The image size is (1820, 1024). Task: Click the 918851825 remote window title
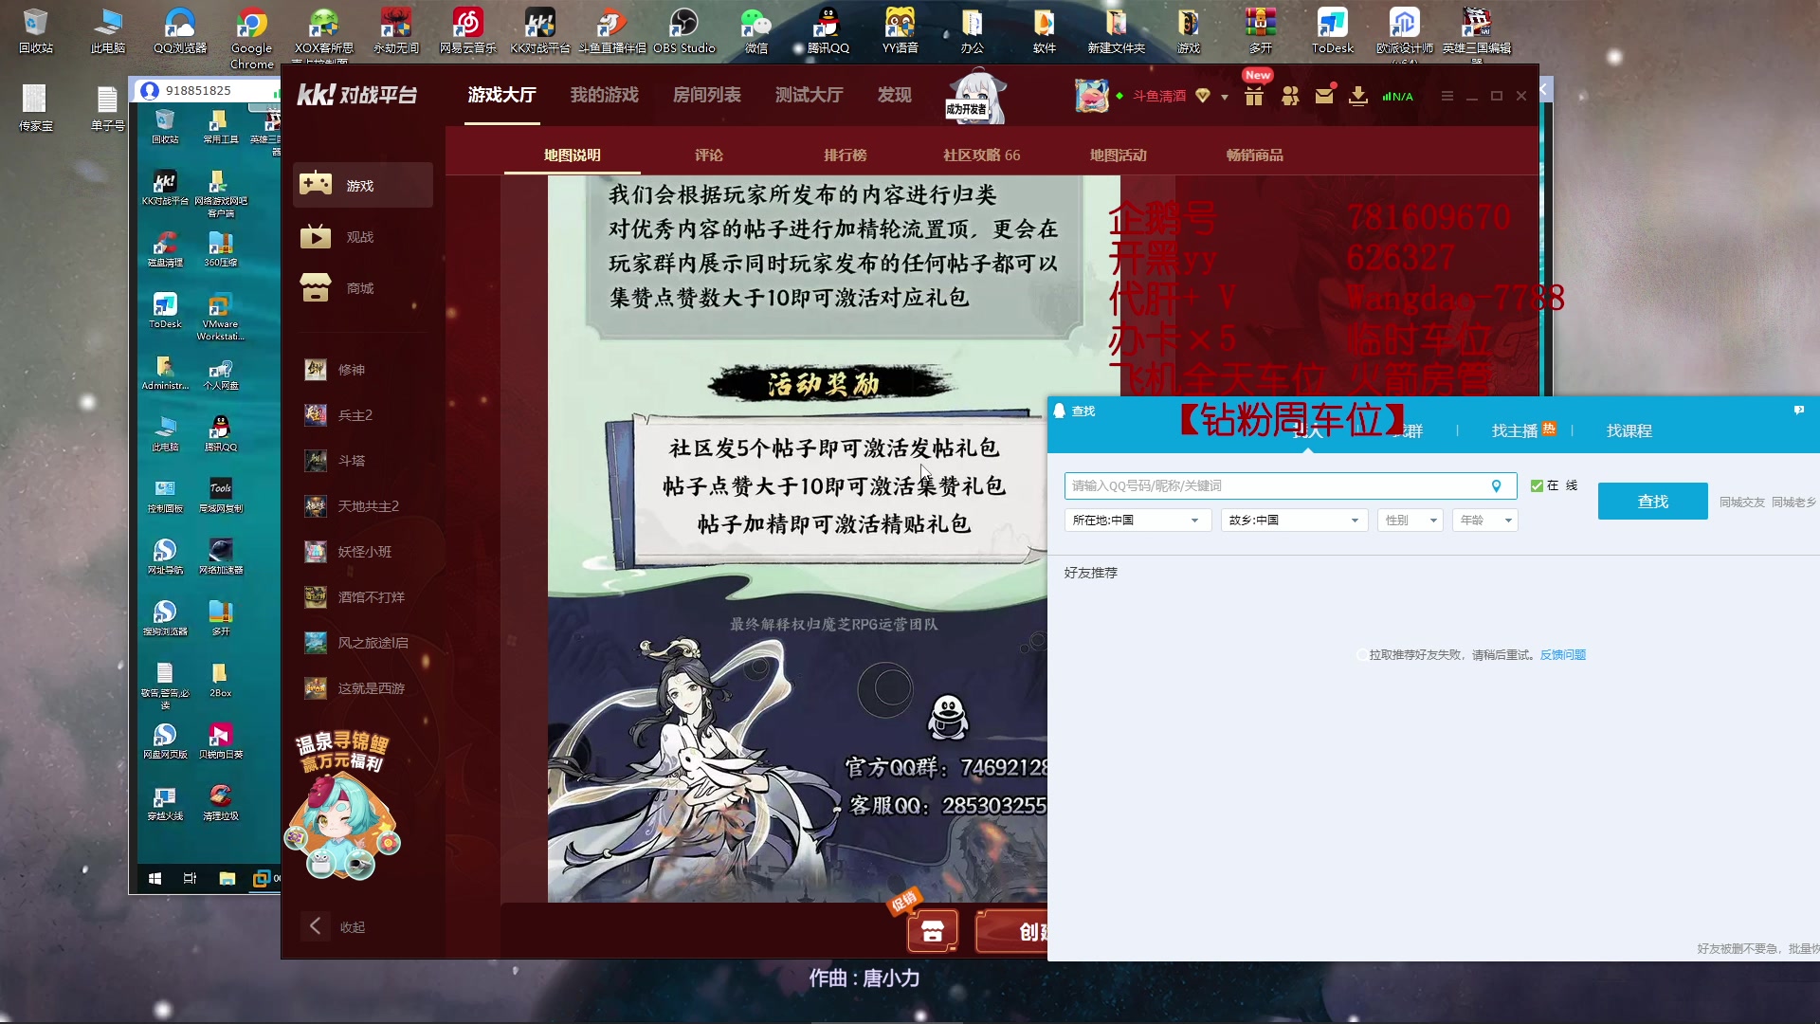(x=198, y=90)
